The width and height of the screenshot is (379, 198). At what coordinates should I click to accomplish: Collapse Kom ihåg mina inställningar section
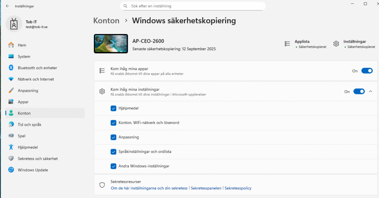click(x=370, y=91)
